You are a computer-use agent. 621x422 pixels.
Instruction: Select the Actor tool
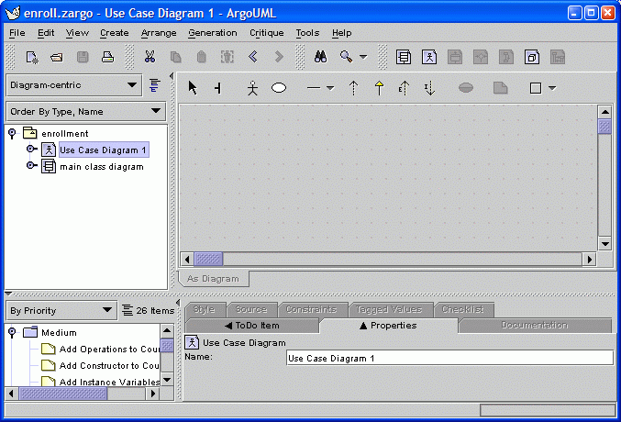coord(252,88)
